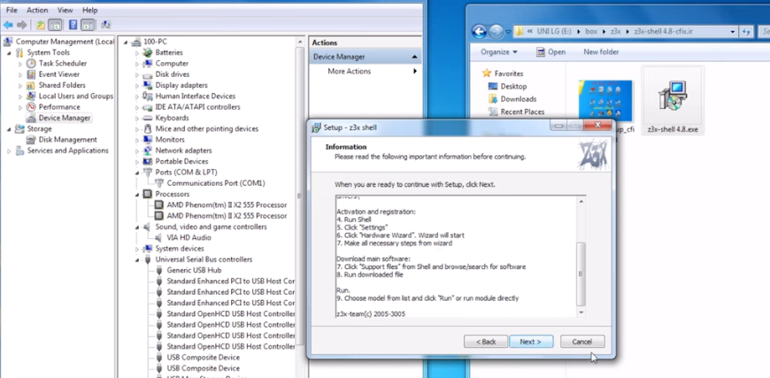Select Mice and other pointing devices
Image resolution: width=770 pixels, height=378 pixels.
(x=207, y=128)
